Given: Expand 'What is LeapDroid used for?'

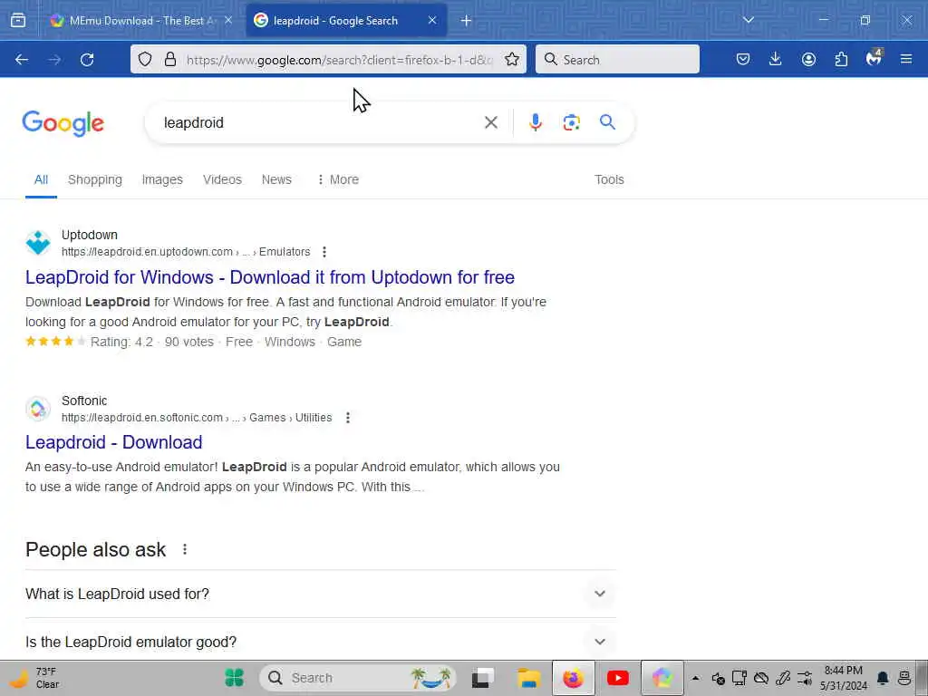Looking at the screenshot, I should (x=321, y=594).
